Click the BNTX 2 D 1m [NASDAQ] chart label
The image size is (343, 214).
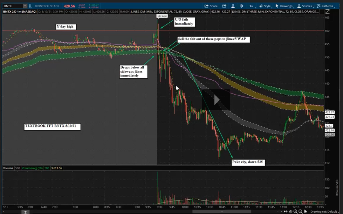point(20,12)
